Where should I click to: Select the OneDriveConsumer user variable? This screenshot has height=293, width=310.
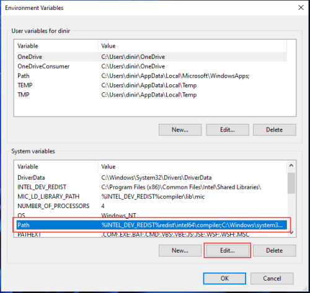(x=152, y=66)
